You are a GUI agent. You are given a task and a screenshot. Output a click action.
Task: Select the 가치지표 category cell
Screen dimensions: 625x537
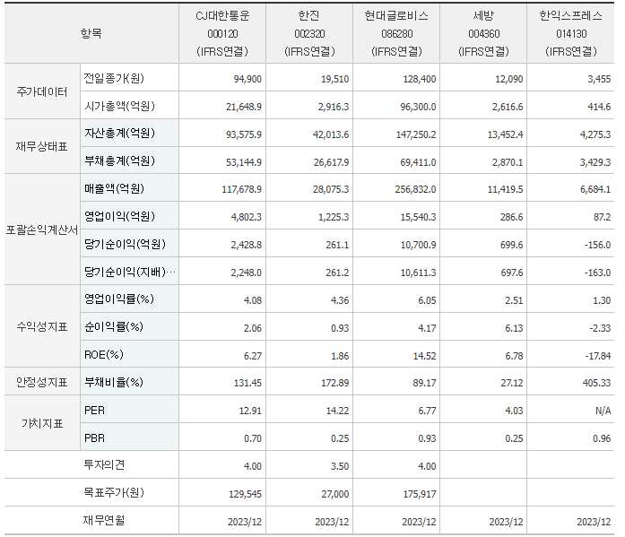click(x=42, y=423)
